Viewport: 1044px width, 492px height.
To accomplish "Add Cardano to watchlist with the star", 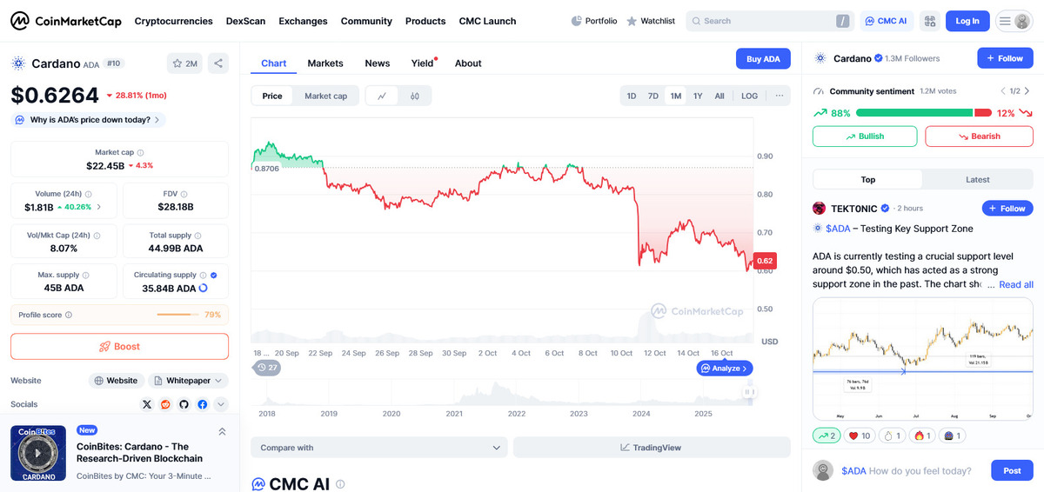I will (184, 63).
